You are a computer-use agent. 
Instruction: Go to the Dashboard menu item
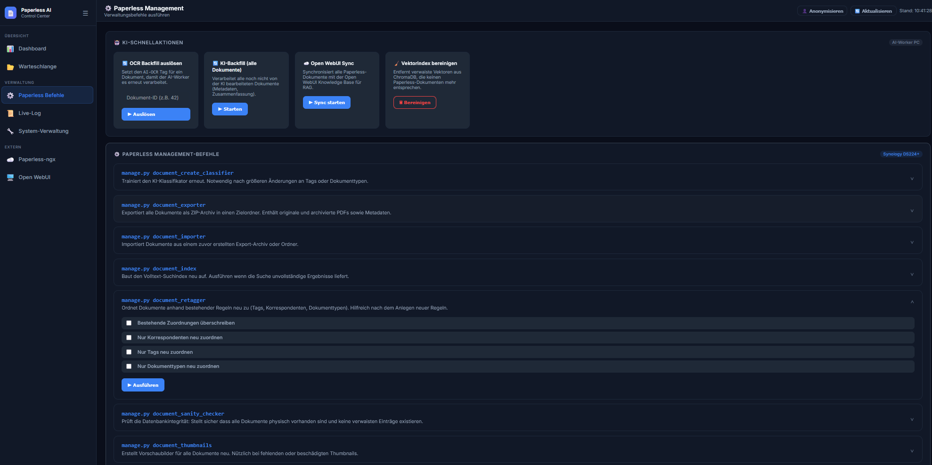(x=32, y=49)
